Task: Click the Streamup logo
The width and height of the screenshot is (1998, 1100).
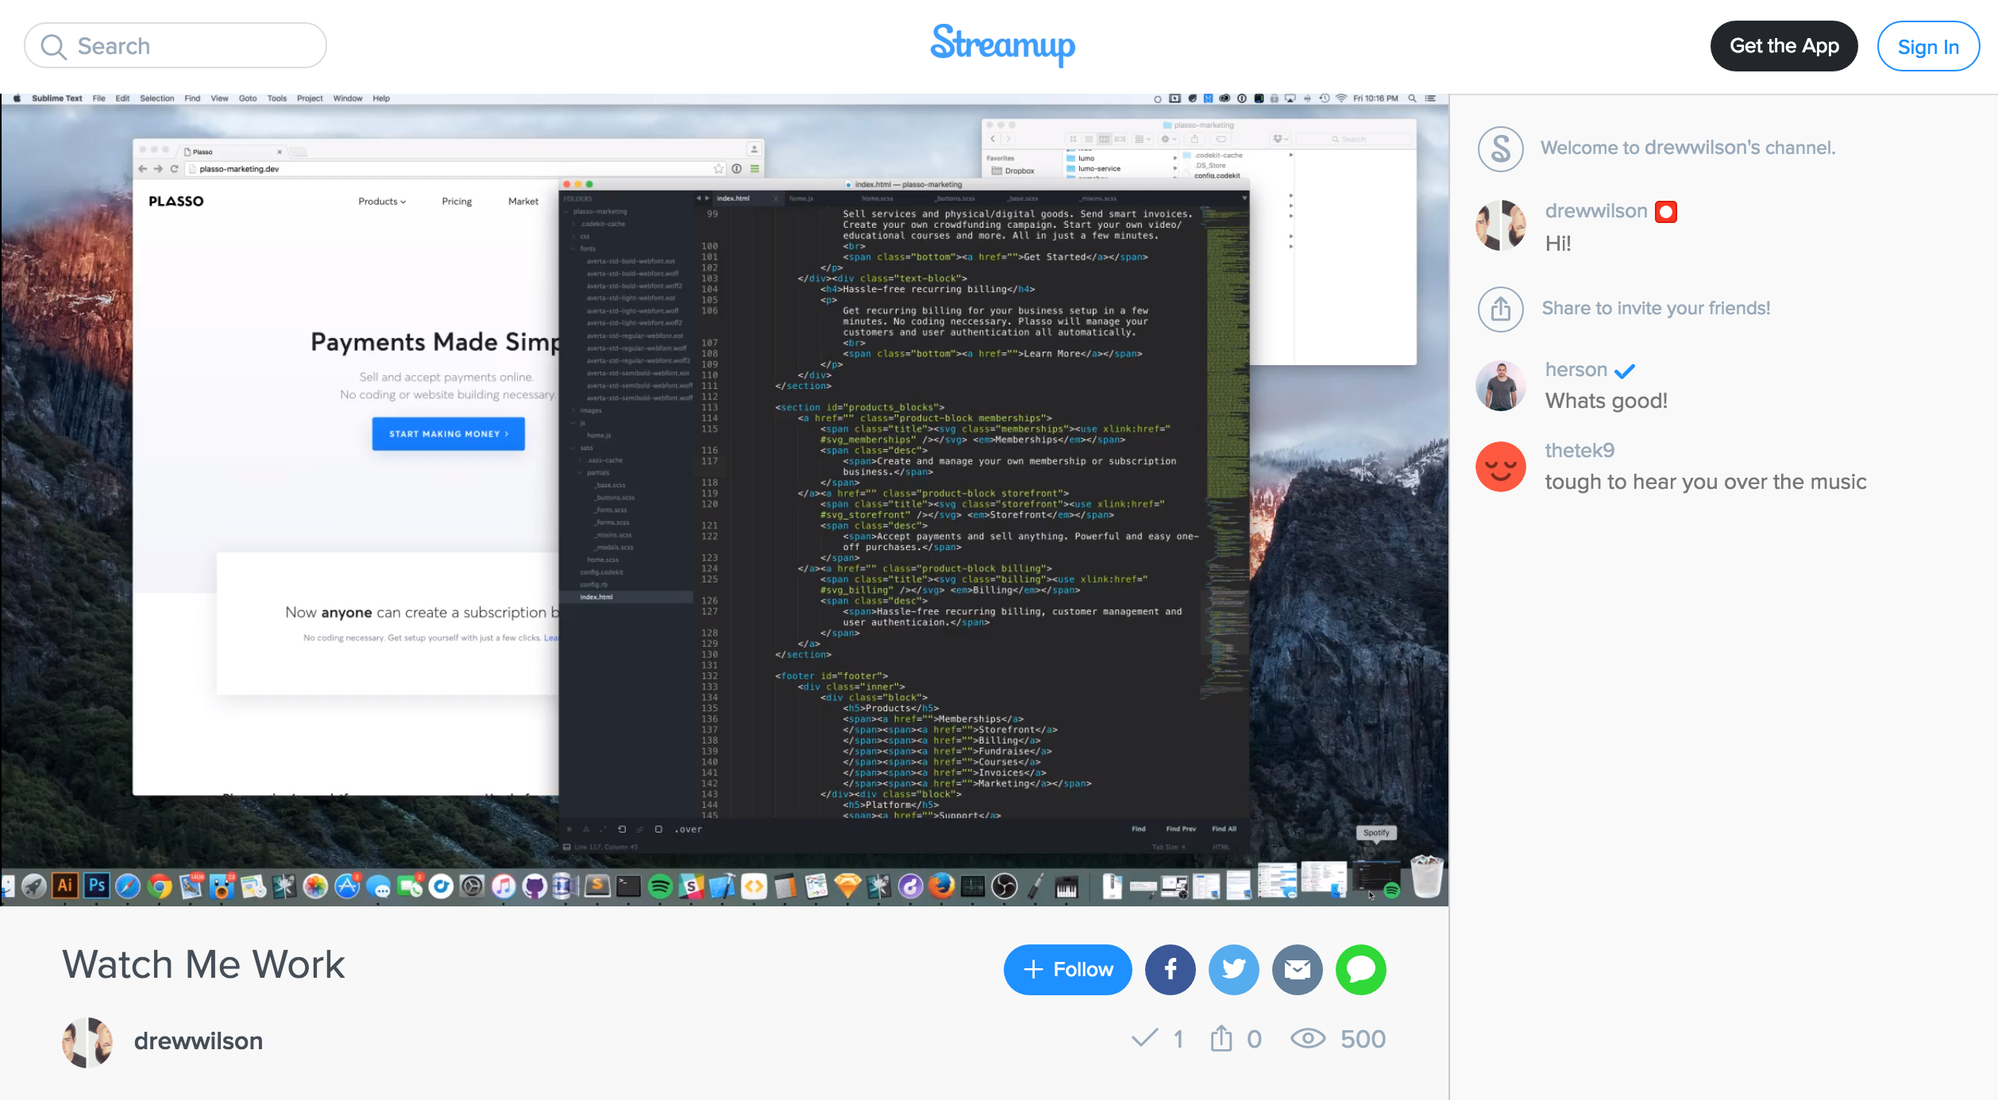Action: pyautogui.click(x=1002, y=44)
